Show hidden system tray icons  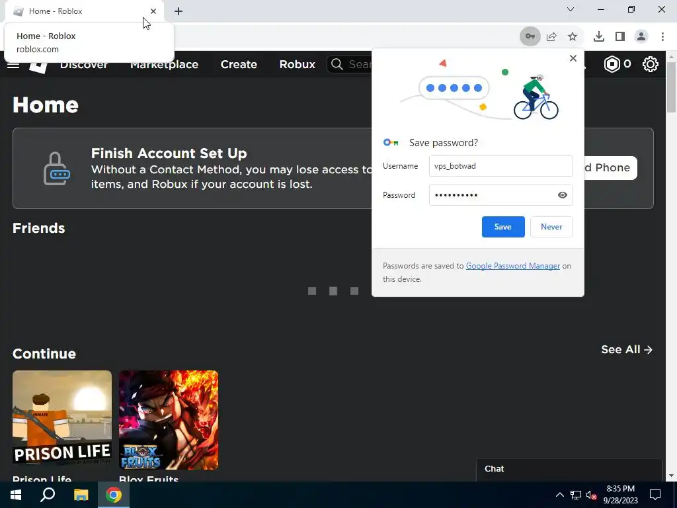coord(559,495)
